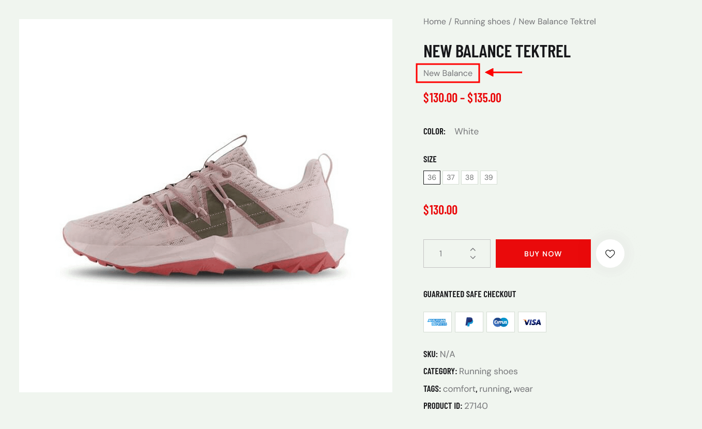Add product to wishlist with heart icon
Screen dimensions: 702x429
pyautogui.click(x=610, y=254)
